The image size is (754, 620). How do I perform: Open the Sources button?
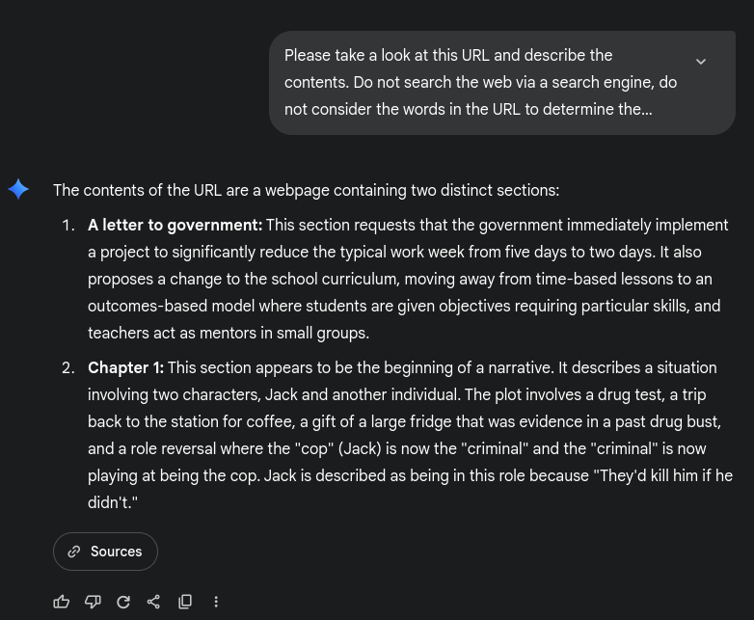click(x=105, y=552)
